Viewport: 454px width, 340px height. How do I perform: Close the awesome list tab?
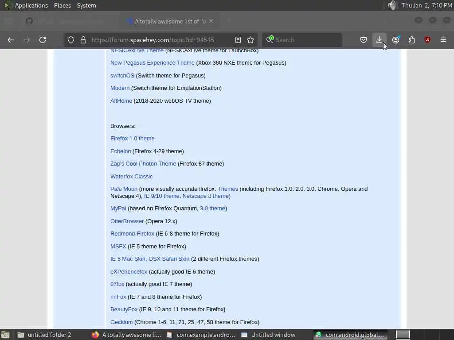[211, 21]
